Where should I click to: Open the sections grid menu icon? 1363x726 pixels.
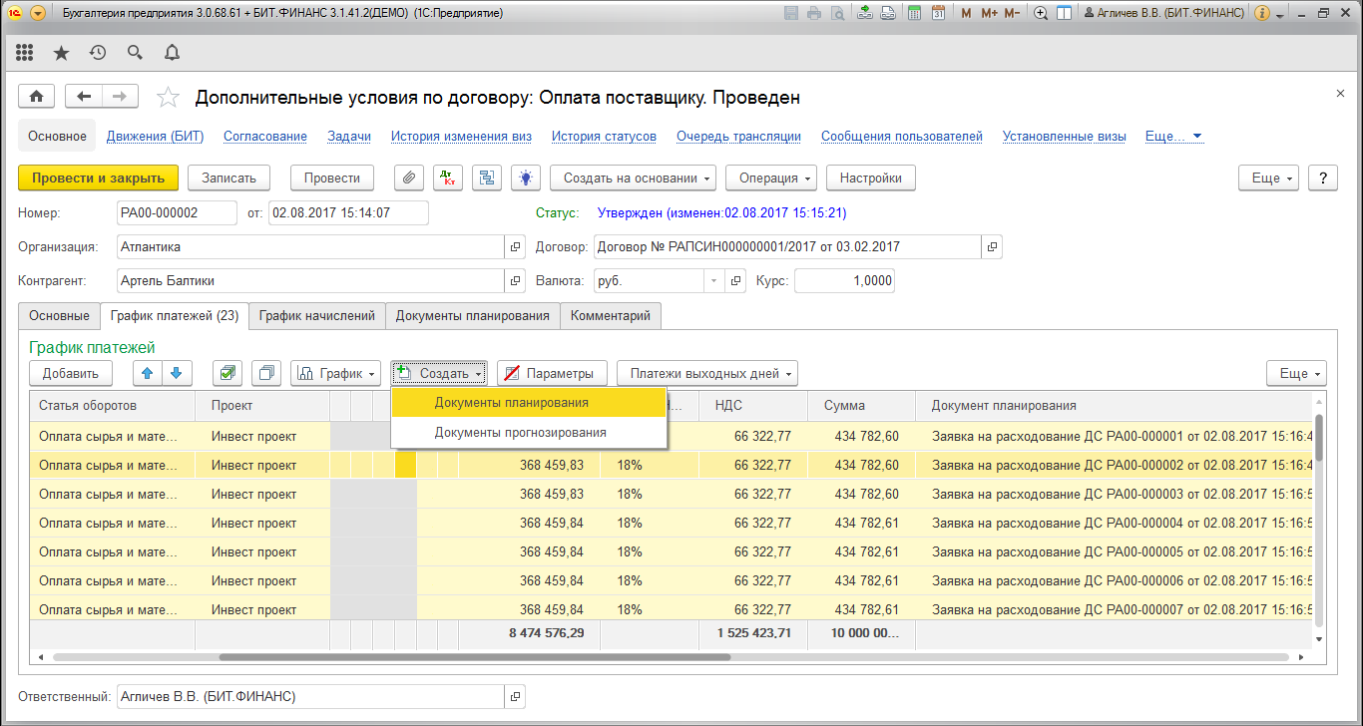[25, 52]
